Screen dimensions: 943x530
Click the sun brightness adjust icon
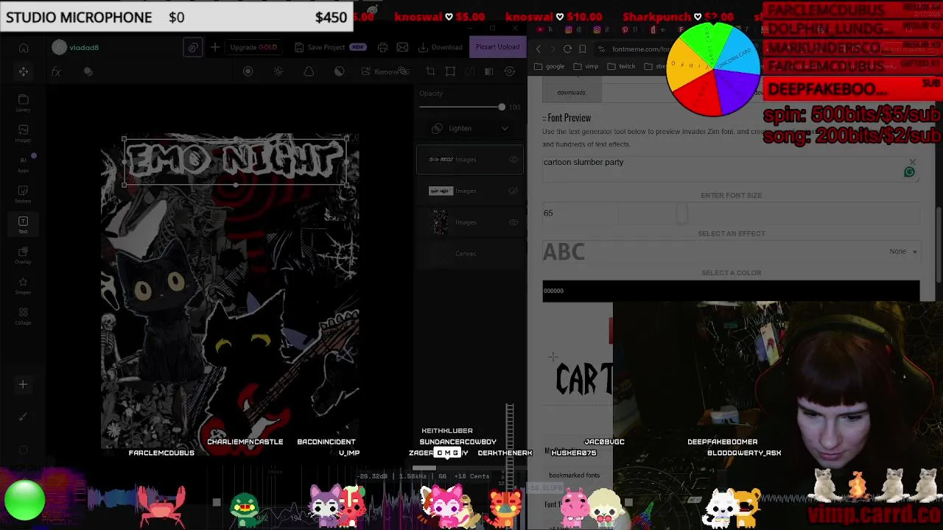click(278, 71)
